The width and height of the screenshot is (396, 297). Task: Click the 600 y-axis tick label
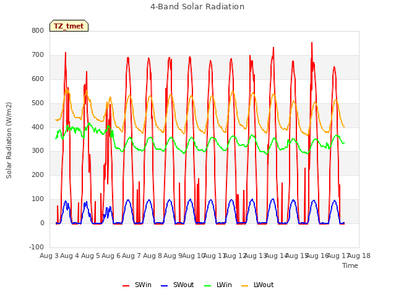point(38,79)
